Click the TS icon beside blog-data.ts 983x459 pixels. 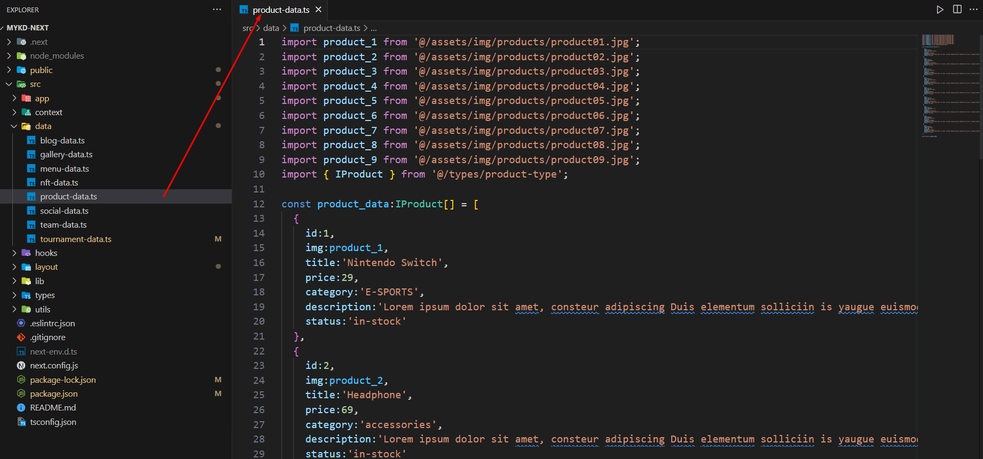[x=32, y=140]
